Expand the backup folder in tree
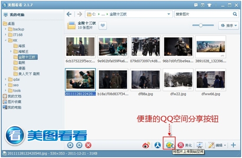The image size is (242, 158). (6, 29)
